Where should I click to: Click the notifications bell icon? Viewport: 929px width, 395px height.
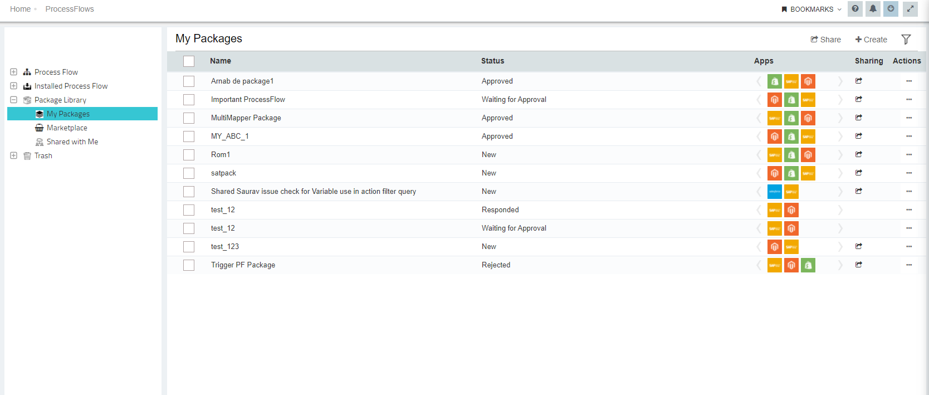873,9
